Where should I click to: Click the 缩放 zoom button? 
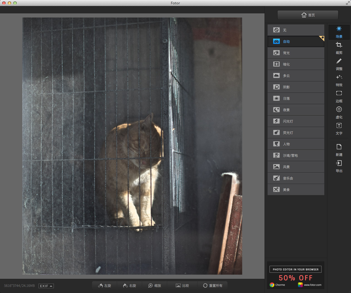(155, 285)
